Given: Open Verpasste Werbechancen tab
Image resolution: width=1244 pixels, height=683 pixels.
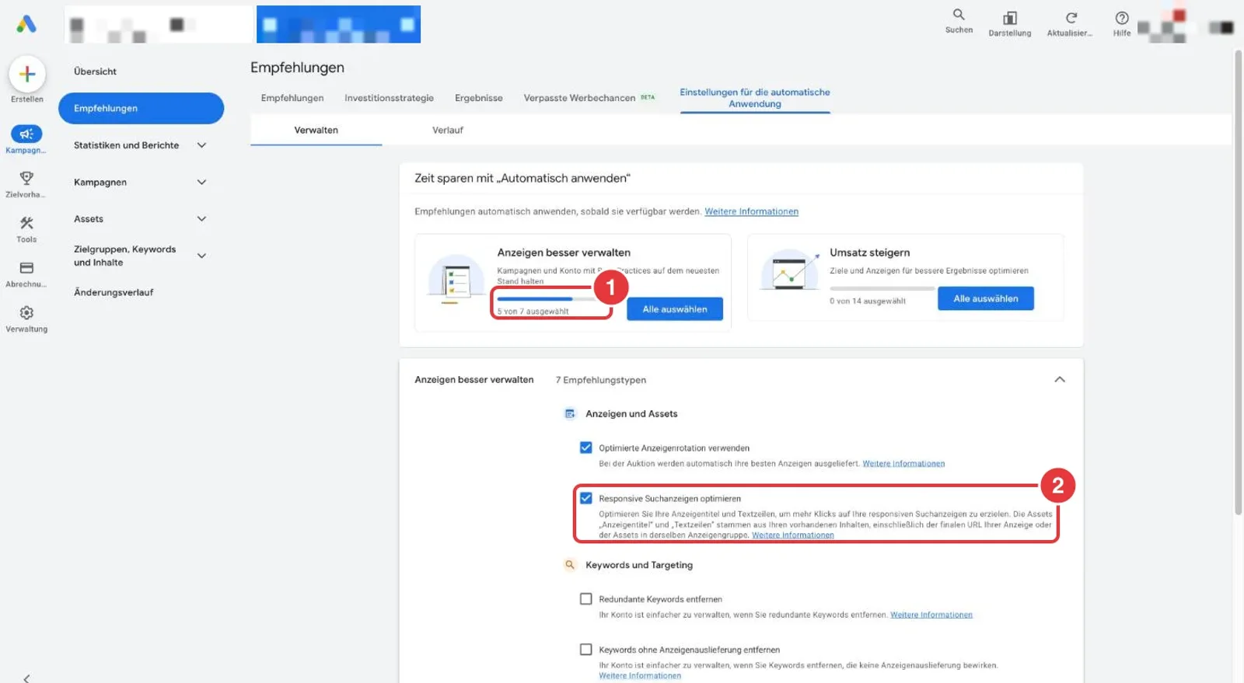Looking at the screenshot, I should click(589, 98).
